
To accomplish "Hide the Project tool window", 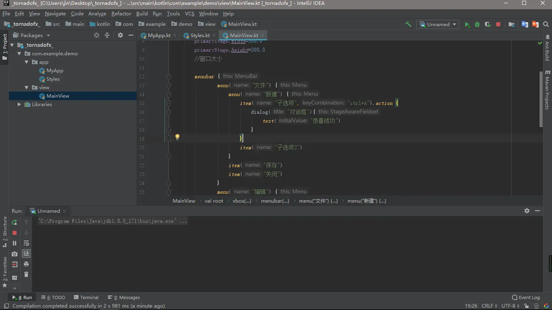I will coord(131,35).
